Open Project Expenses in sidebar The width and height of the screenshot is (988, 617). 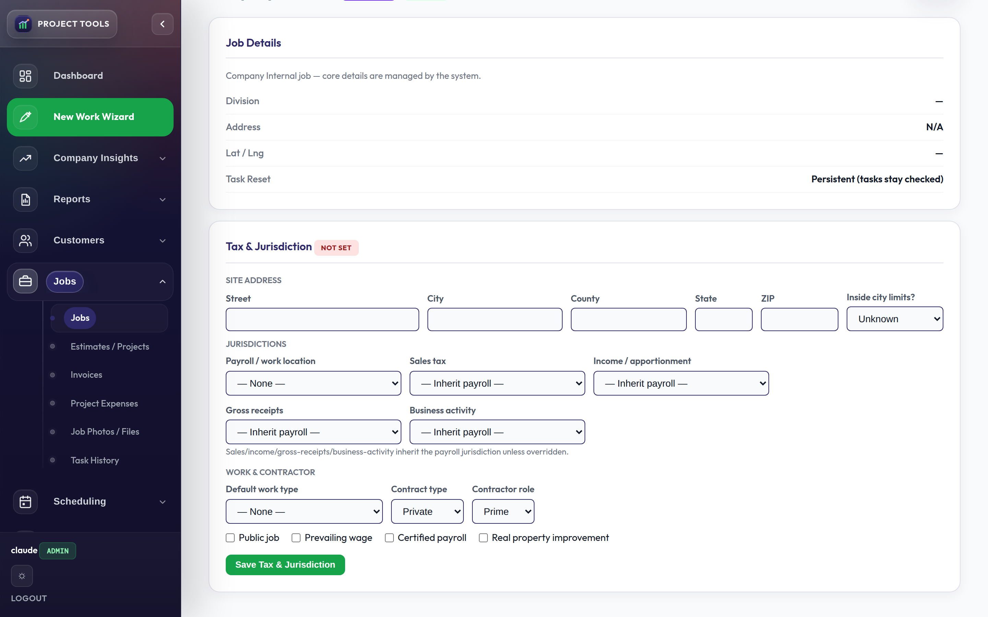104,403
